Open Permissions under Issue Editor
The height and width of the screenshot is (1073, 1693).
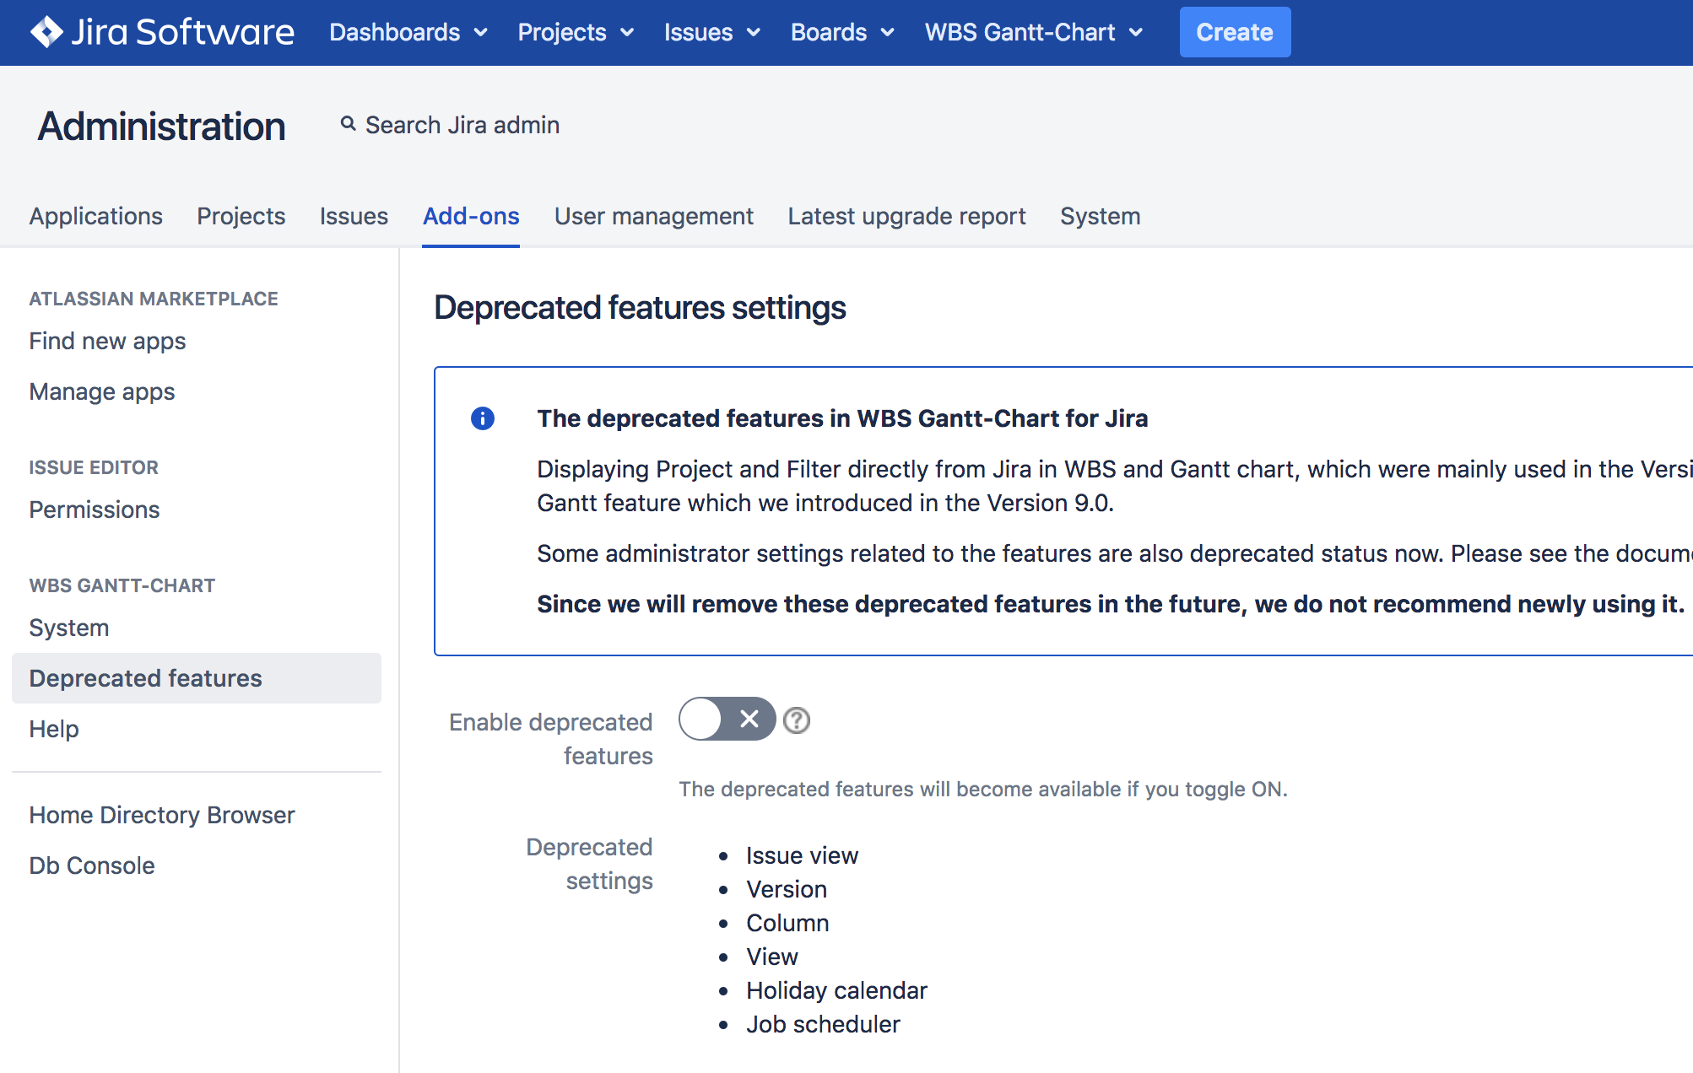coord(94,510)
